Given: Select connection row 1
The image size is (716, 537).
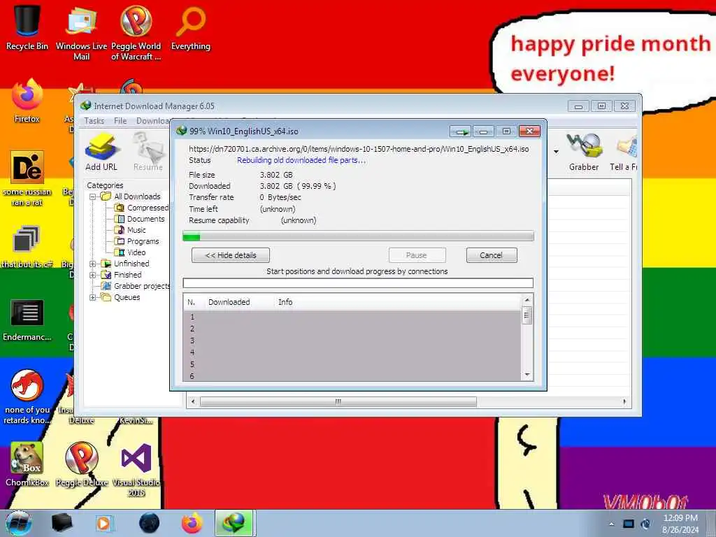Looking at the screenshot, I should pos(352,317).
